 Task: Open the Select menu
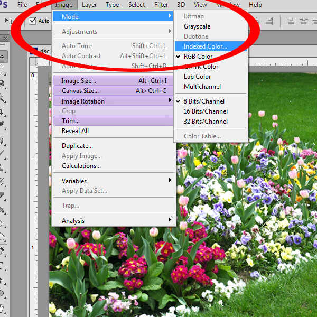coord(136,5)
